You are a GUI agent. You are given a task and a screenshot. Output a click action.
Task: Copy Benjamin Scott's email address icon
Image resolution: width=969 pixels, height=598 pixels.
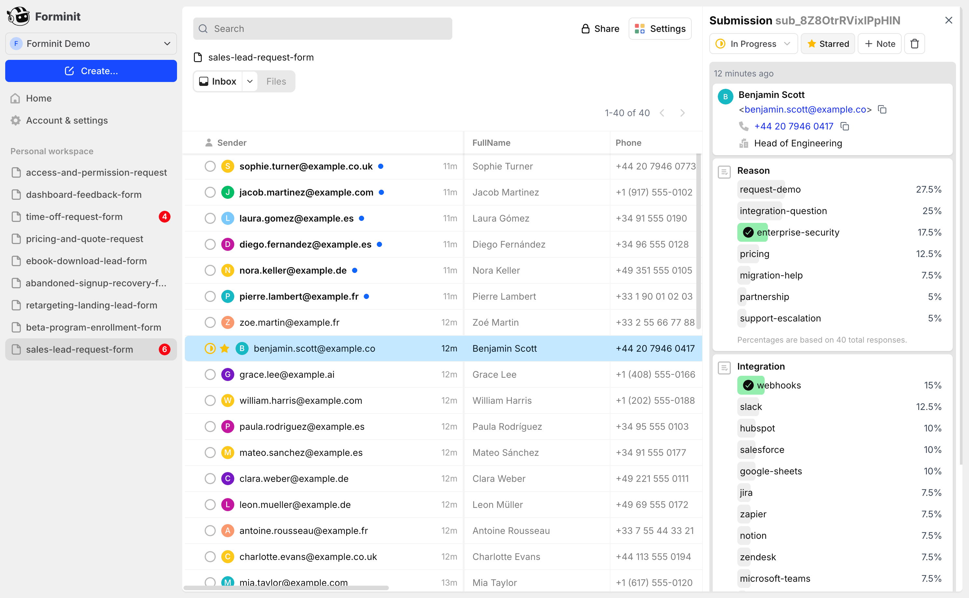click(x=882, y=110)
